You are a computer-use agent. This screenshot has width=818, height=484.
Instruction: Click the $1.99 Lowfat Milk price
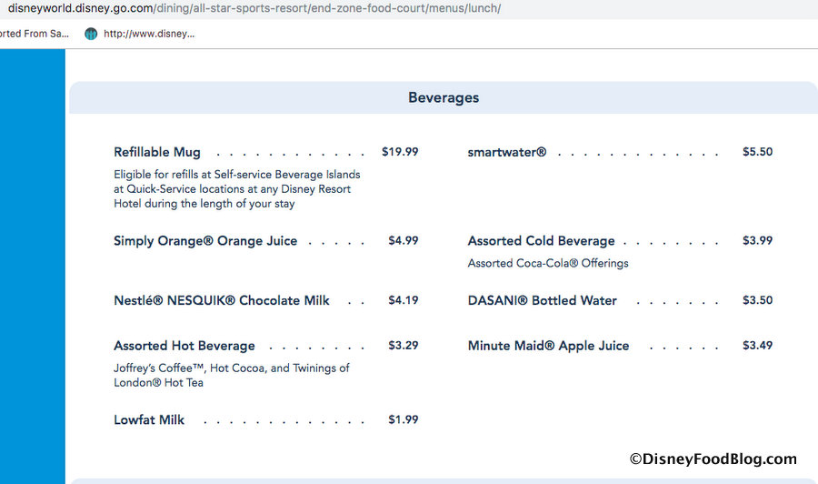point(403,419)
